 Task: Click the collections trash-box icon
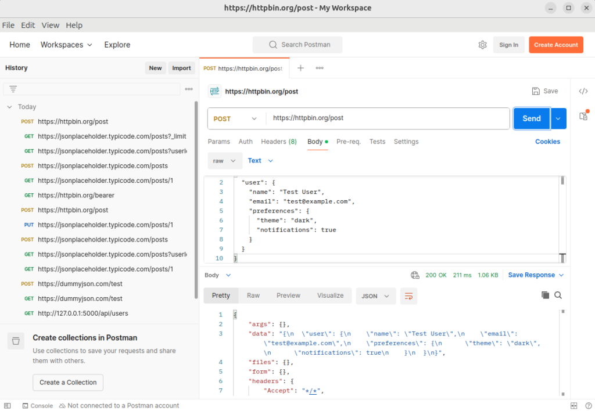pos(16,341)
